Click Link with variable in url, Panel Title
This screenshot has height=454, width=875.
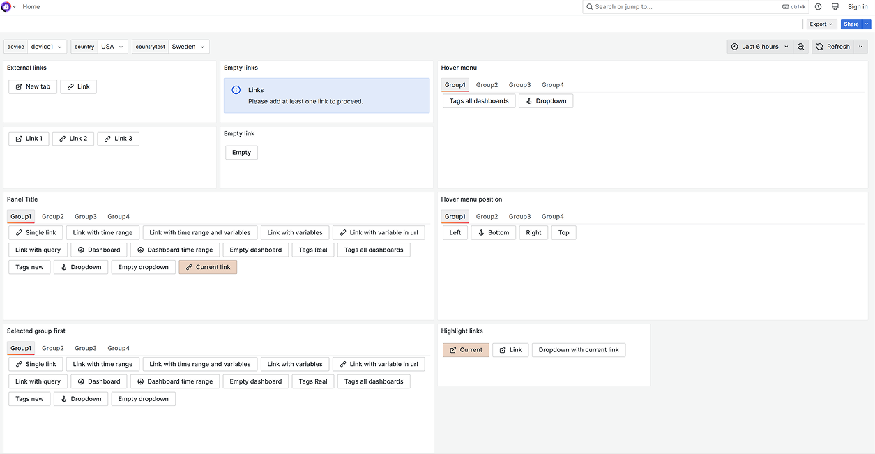(379, 233)
